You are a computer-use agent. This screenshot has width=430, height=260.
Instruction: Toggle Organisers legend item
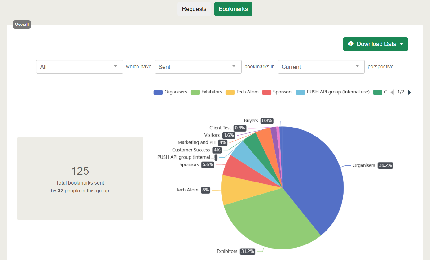coord(170,92)
